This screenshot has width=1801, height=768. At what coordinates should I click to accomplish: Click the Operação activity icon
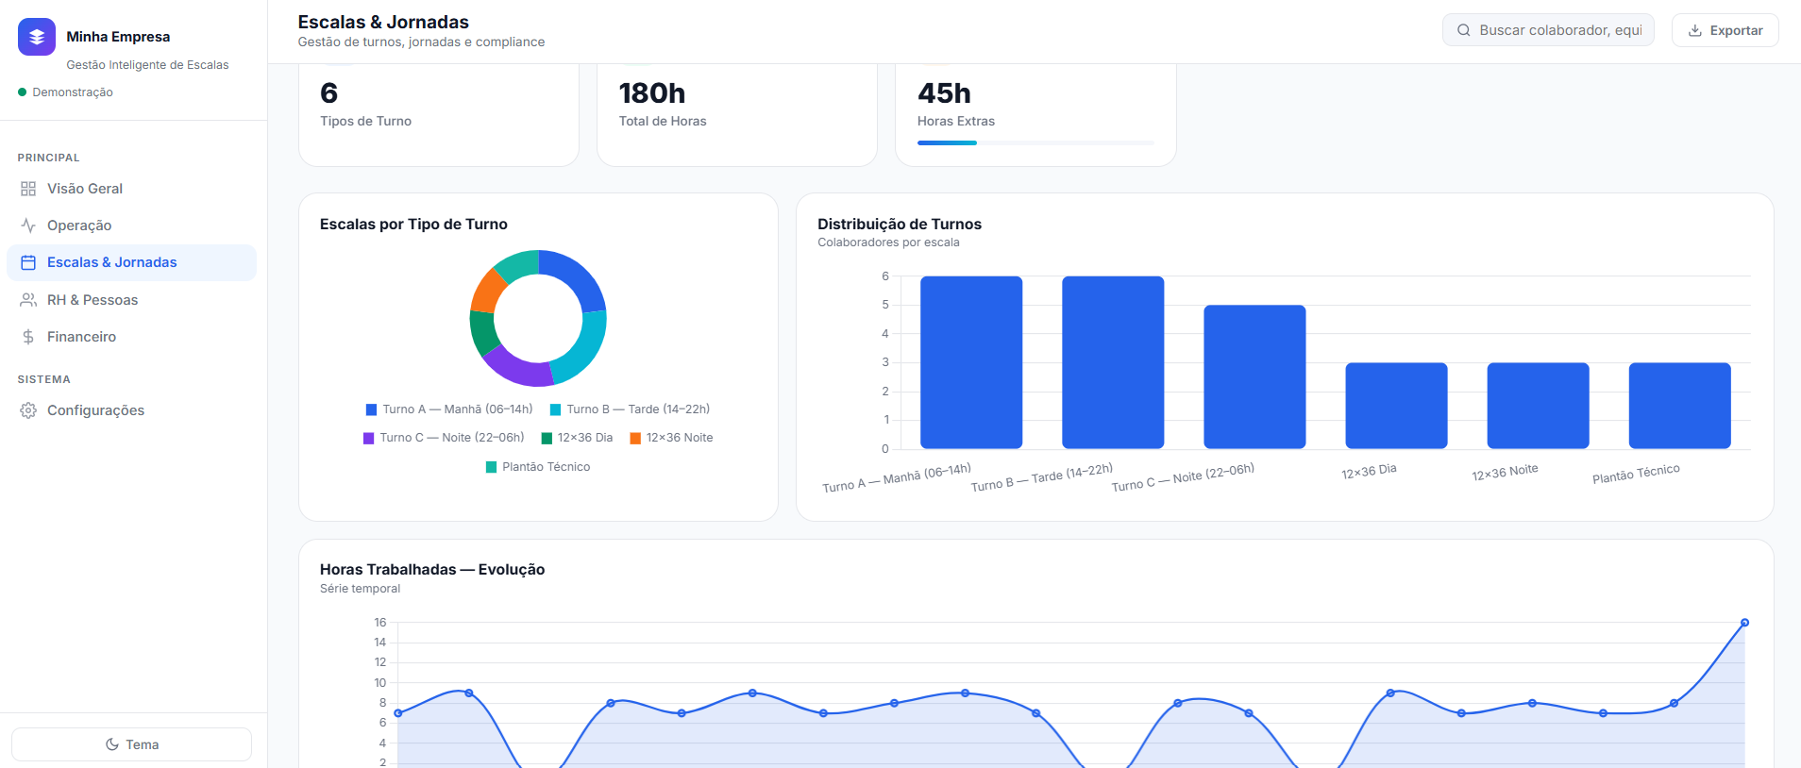pyautogui.click(x=28, y=225)
